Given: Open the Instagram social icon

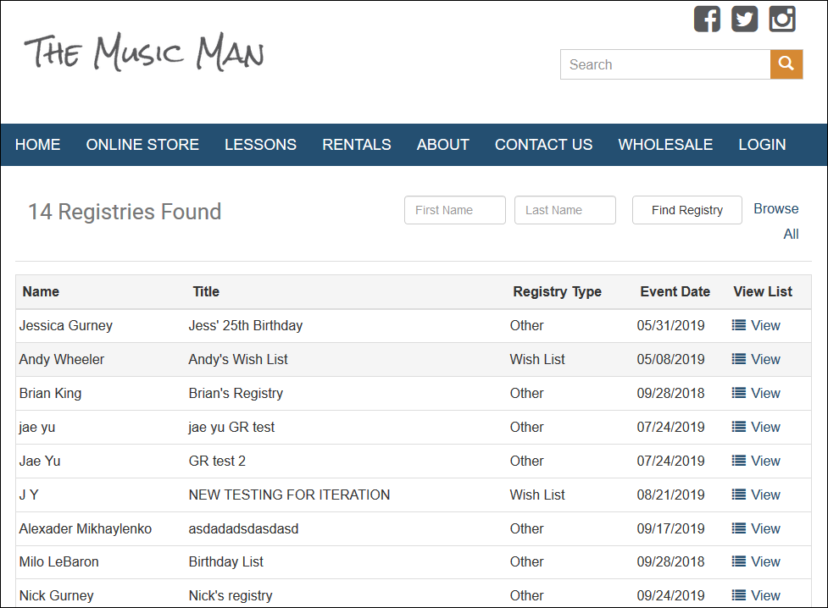Looking at the screenshot, I should coord(782,19).
